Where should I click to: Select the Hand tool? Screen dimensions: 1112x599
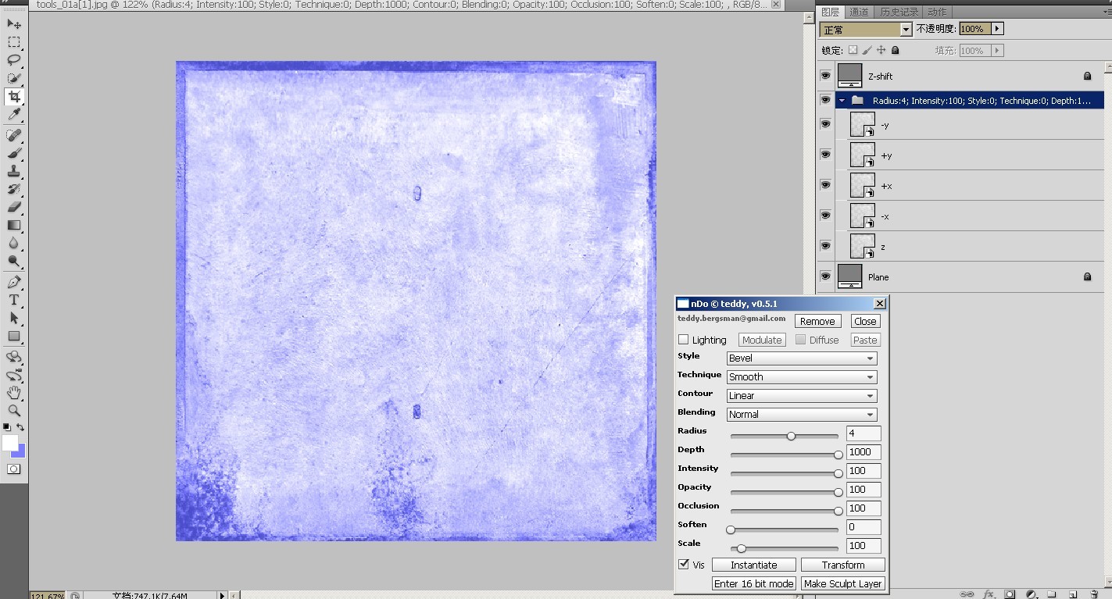14,390
